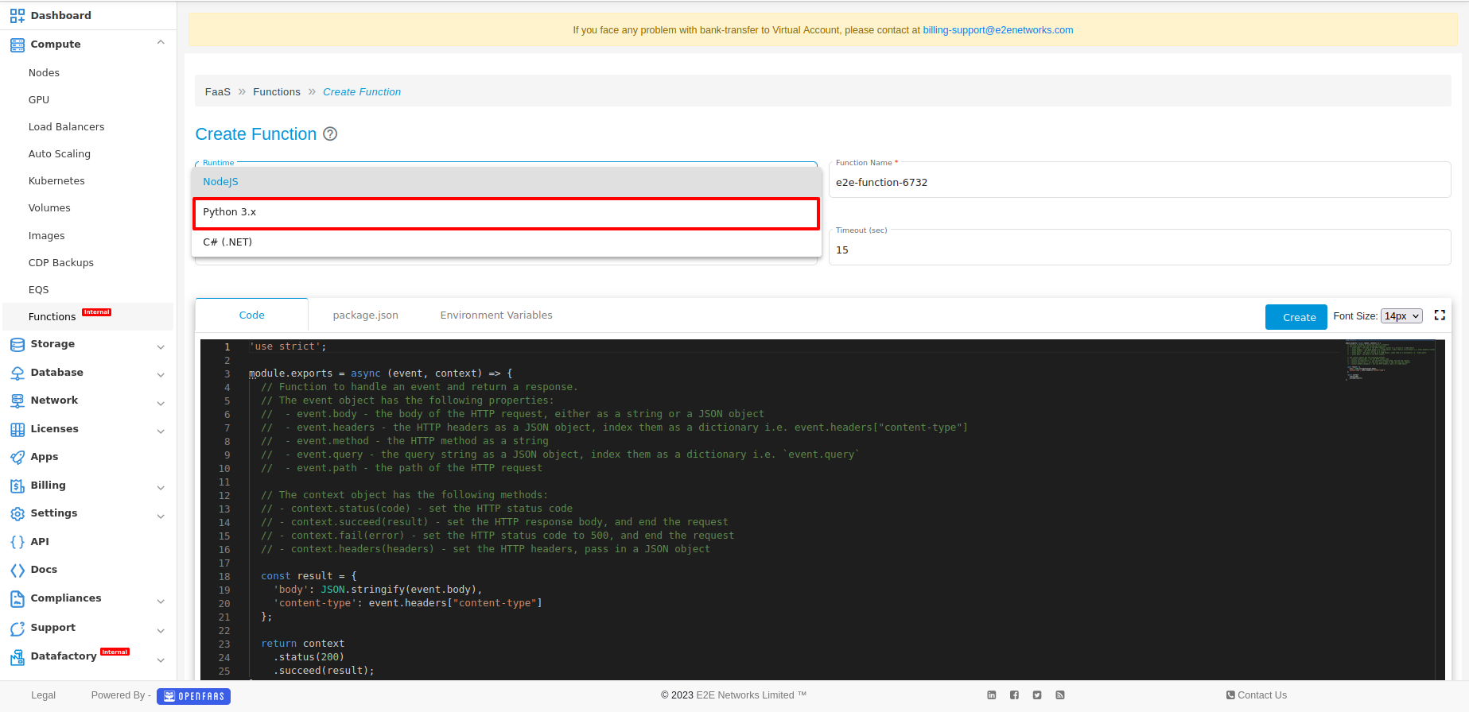Screen dimensions: 1469x712
Task: Open the Twitter footer icon
Action: tap(1037, 695)
